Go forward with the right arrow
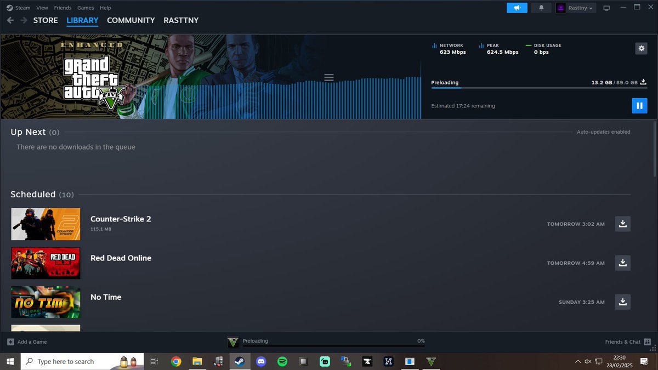Screen dimensions: 658x370 tap(24, 20)
